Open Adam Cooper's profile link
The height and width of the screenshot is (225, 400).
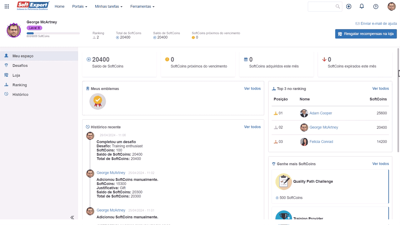321,113
